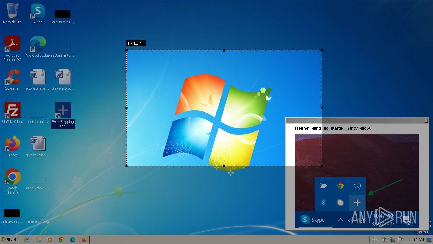Viewport: 433px width, 244px height.
Task: Click the left-middle selection handle
Action: click(127, 108)
